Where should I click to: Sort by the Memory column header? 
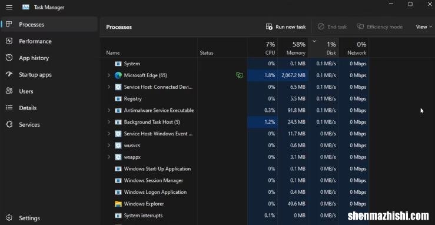point(293,48)
